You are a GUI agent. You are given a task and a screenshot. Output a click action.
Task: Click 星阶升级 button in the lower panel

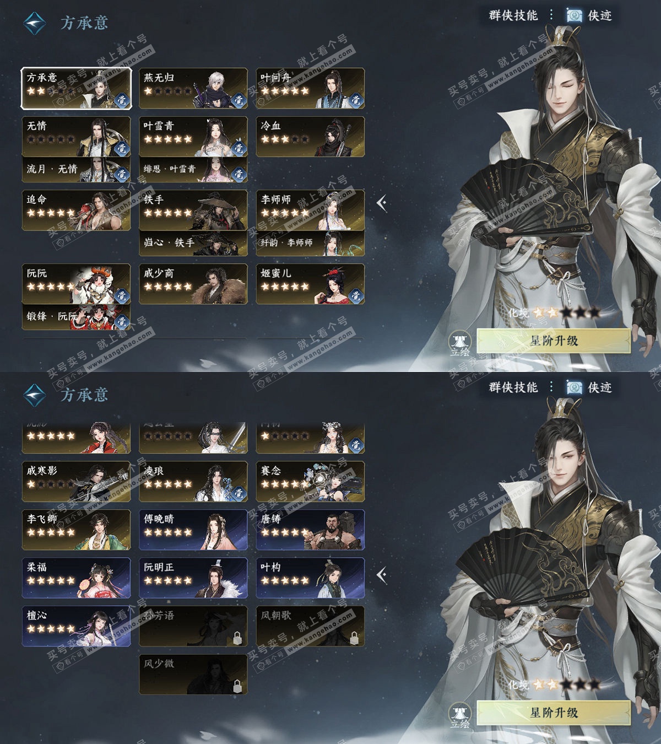(554, 713)
